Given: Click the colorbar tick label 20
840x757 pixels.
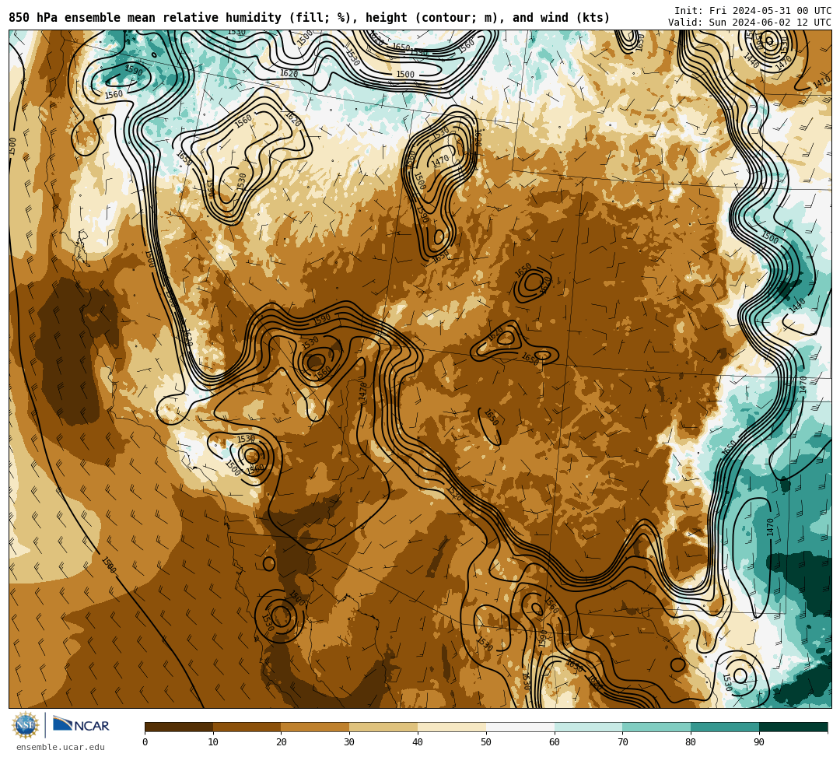Looking at the screenshot, I should click(x=282, y=742).
